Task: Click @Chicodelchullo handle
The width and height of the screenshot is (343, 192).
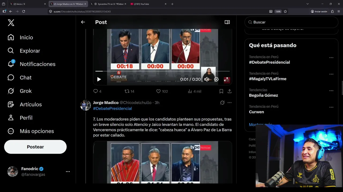Action: coord(135,103)
